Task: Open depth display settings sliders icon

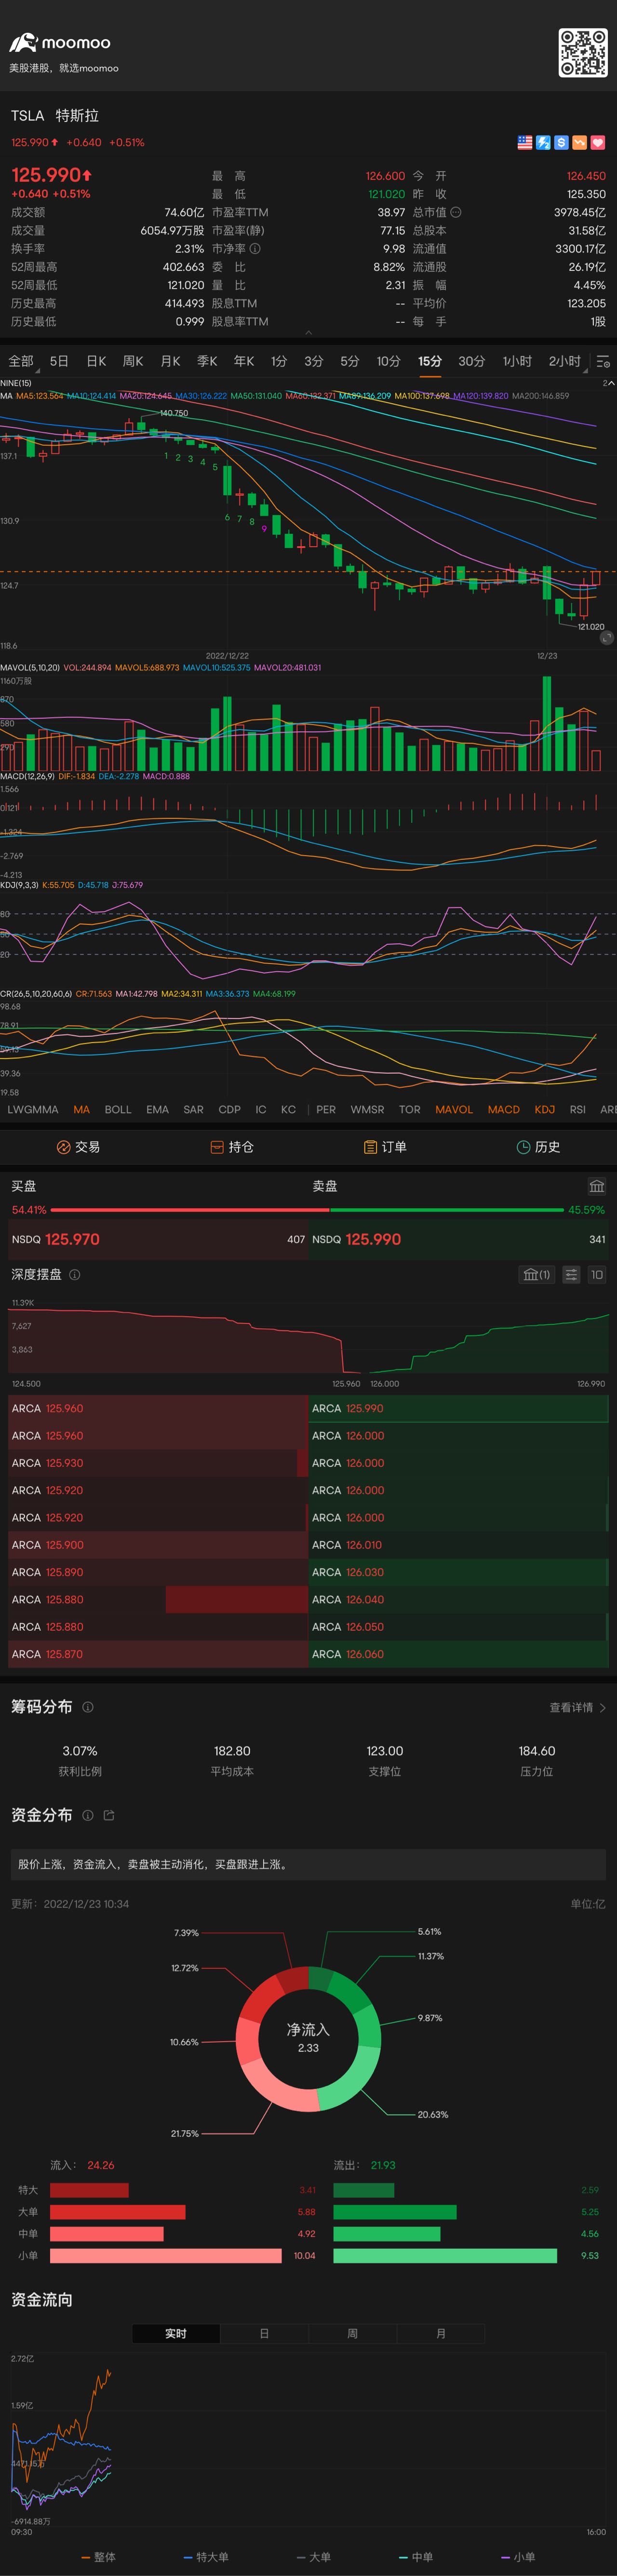Action: pos(571,1275)
